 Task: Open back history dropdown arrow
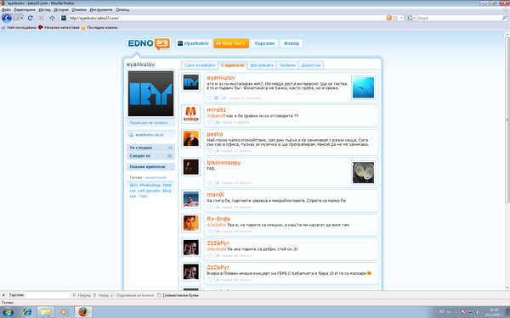pos(21,18)
